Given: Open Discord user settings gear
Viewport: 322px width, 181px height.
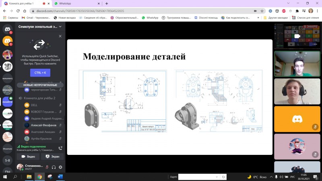Looking at the screenshot, I should click(x=60, y=167).
